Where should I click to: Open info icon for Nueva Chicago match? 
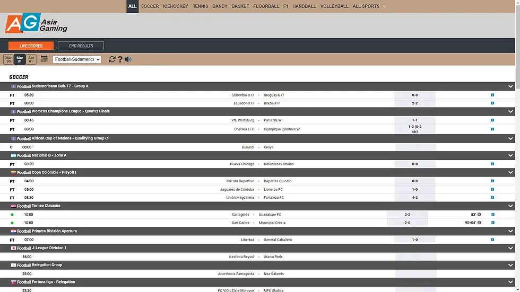coord(492,164)
